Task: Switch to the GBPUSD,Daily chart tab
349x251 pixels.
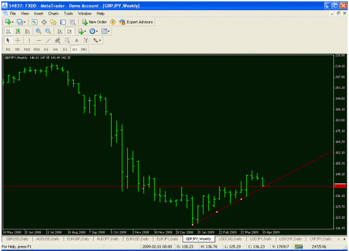Action: 17,239
